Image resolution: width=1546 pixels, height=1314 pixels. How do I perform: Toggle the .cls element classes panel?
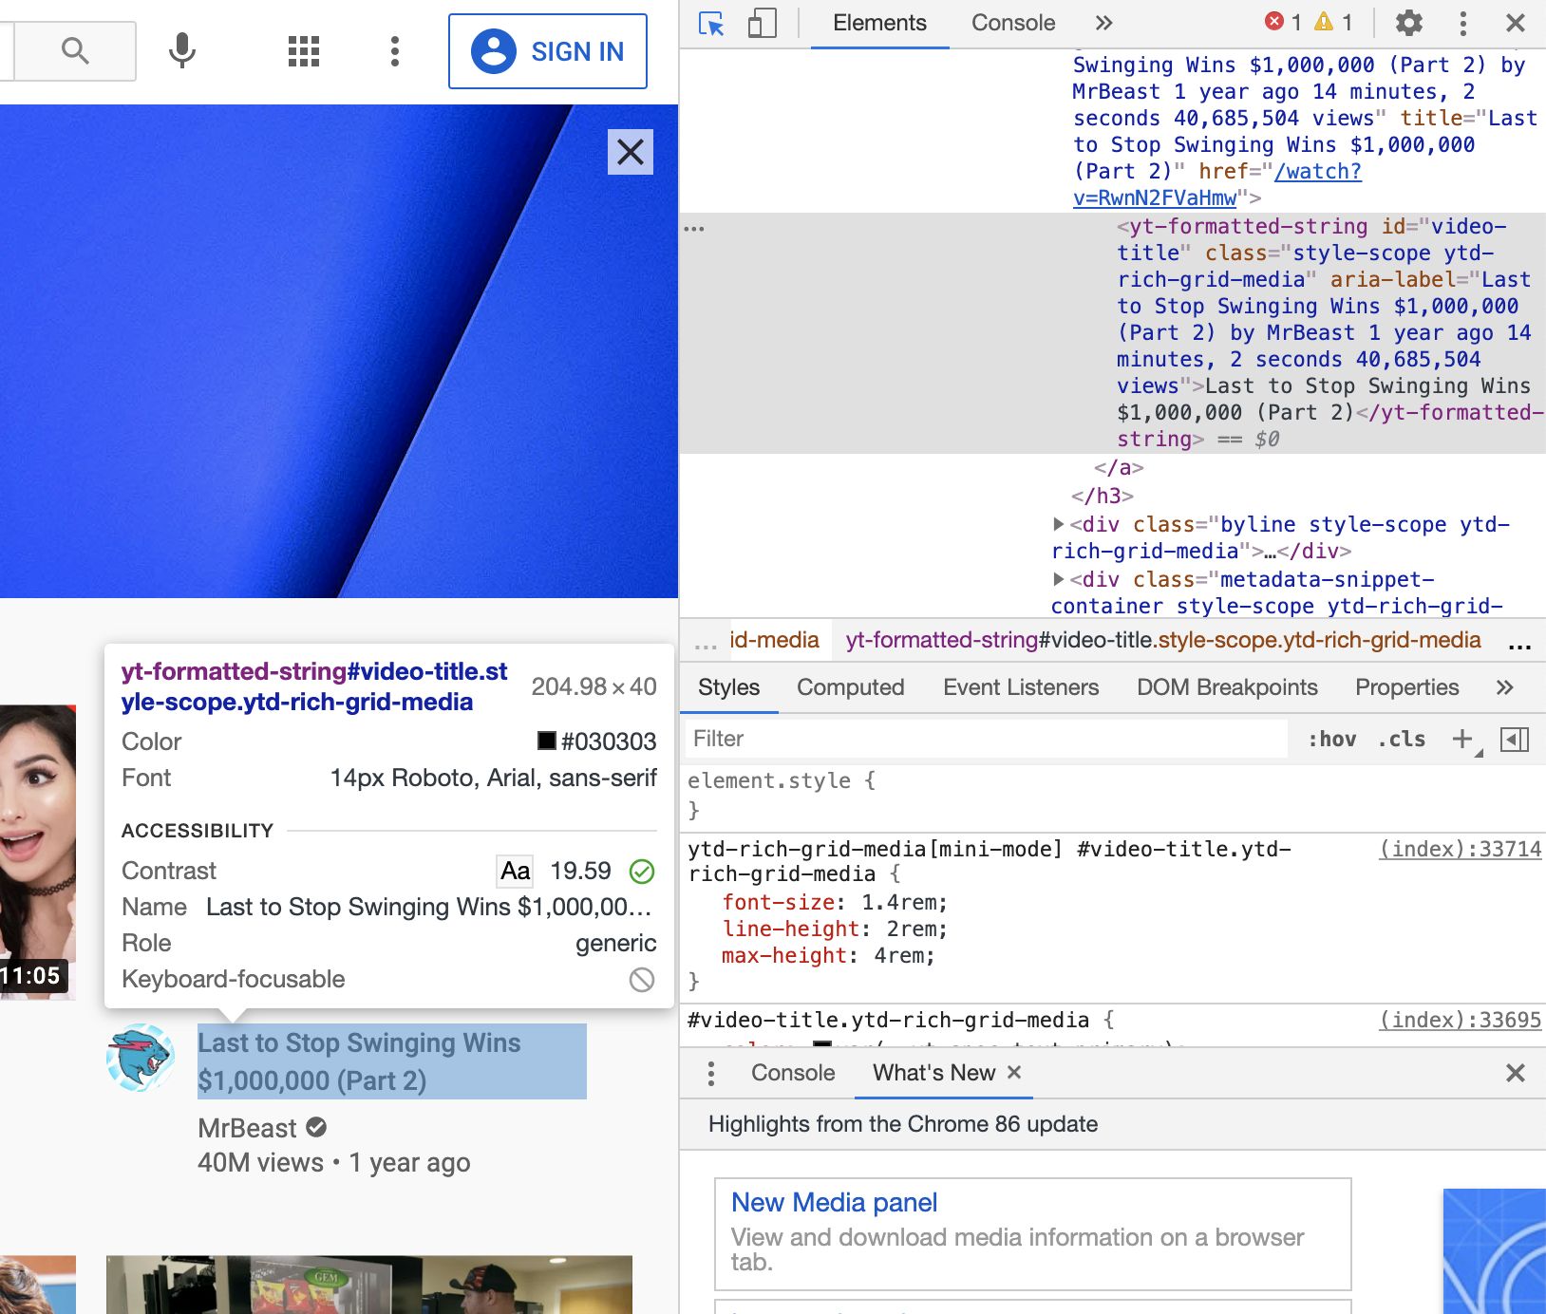pos(1402,739)
